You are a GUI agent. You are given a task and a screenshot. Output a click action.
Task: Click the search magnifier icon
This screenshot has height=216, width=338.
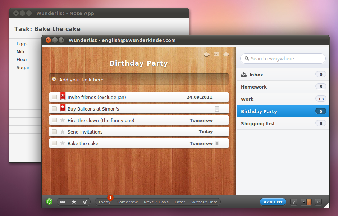(247, 58)
